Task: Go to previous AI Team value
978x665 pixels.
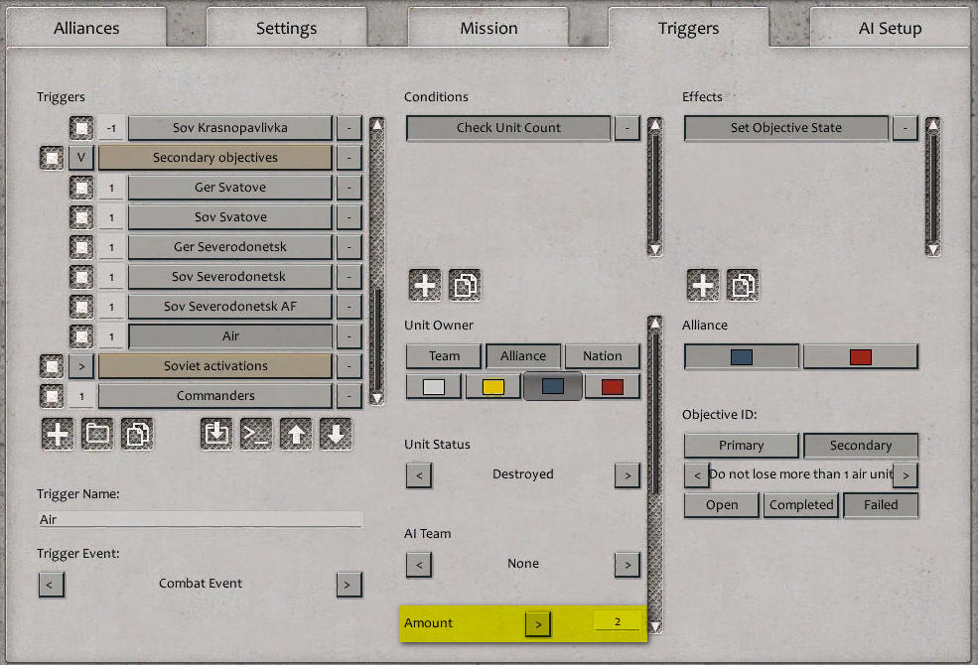Action: pyautogui.click(x=419, y=566)
